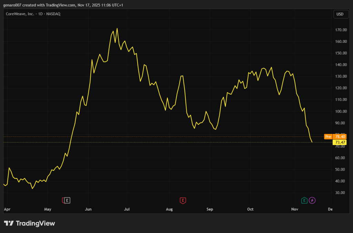The height and width of the screenshot is (233, 353).
Task: Click the Apr label on time axis
Action: (7, 209)
